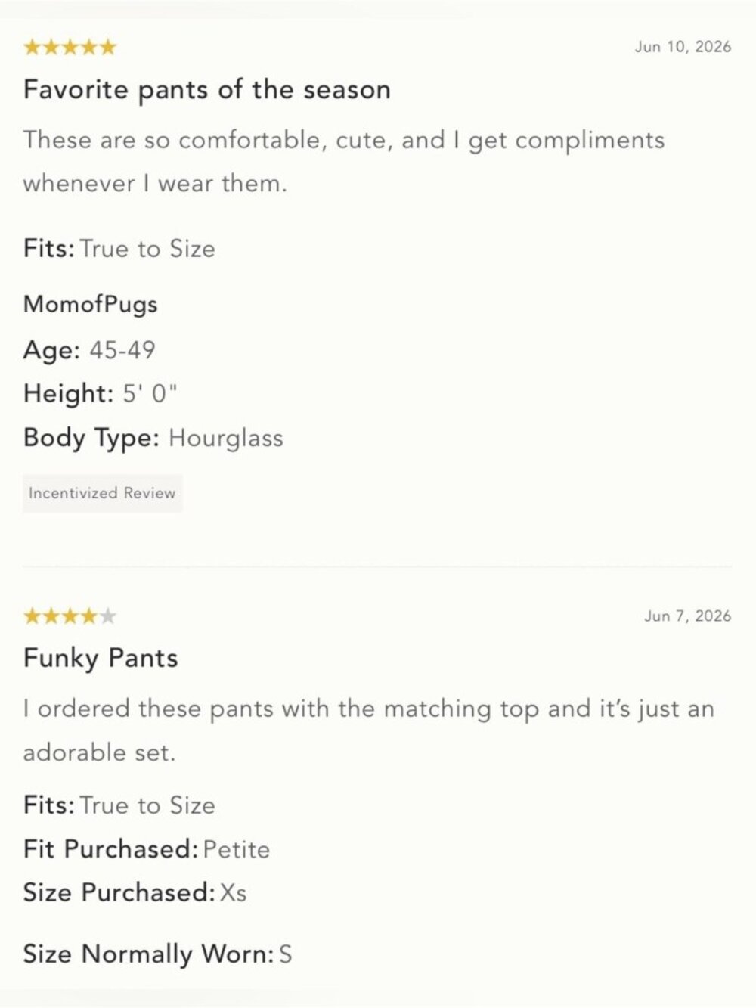This screenshot has width=756, height=1008.
Task: Click the Height 5' 0" detail
Action: click(x=101, y=394)
